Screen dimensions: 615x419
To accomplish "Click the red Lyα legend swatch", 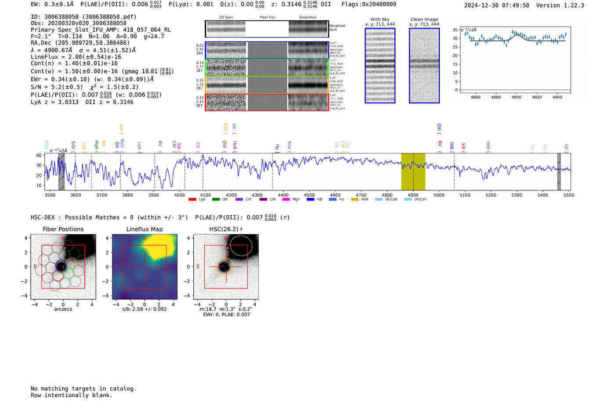I will (192, 200).
